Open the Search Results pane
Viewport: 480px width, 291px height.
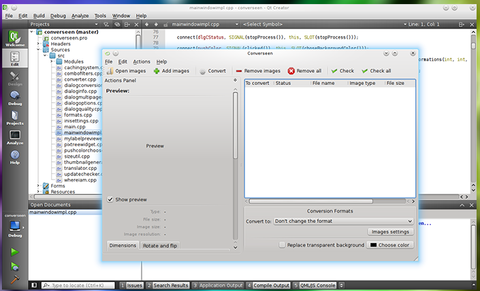click(167, 285)
